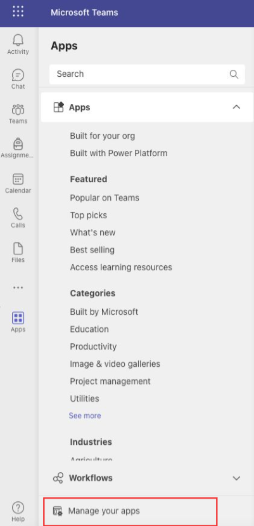
Task: Go to Chat in sidebar
Action: coord(18,79)
